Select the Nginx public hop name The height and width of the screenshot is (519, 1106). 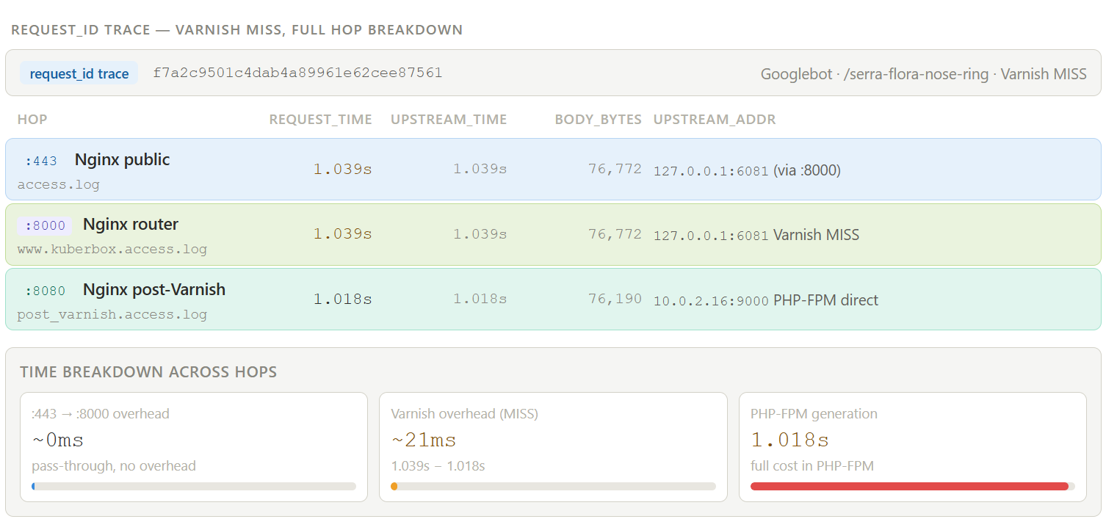tap(122, 160)
